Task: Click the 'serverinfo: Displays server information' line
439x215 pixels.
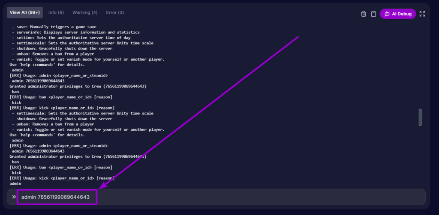Action: [x=75, y=32]
